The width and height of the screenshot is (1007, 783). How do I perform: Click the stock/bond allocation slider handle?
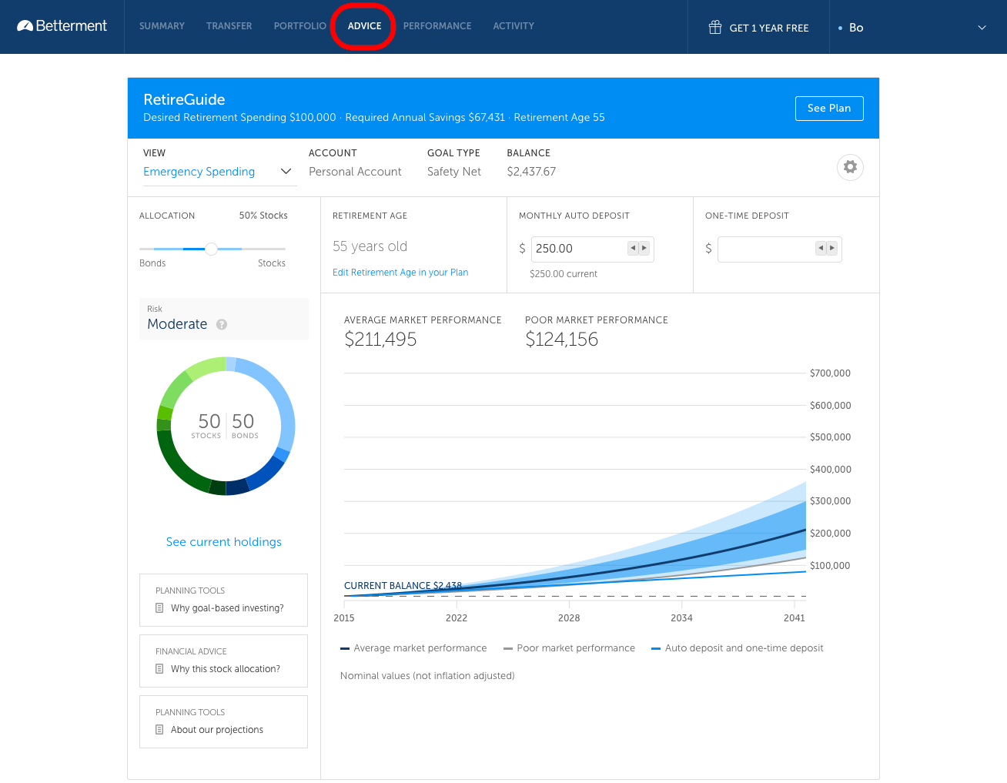(211, 249)
